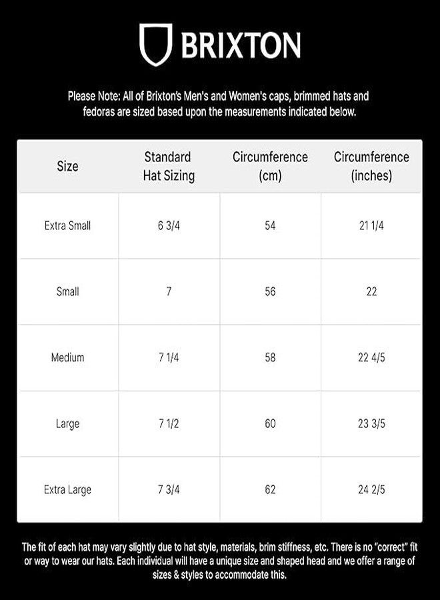Select the Medium size row label
The image size is (440, 600).
click(x=68, y=357)
